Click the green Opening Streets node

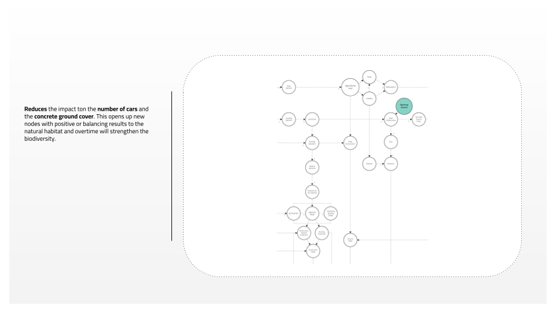(x=404, y=106)
